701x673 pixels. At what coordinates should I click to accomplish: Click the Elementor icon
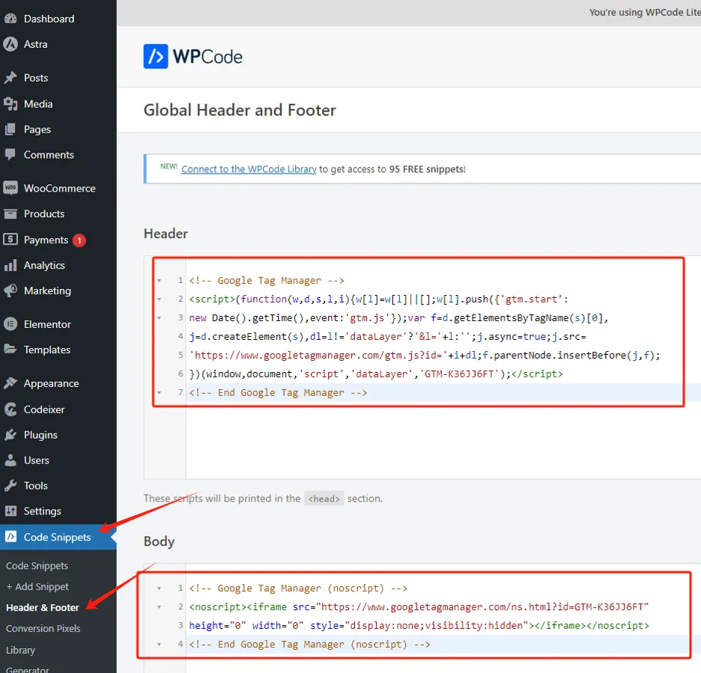(10, 324)
